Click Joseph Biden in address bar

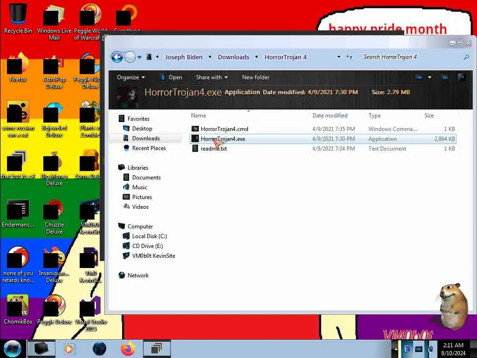[x=184, y=57]
